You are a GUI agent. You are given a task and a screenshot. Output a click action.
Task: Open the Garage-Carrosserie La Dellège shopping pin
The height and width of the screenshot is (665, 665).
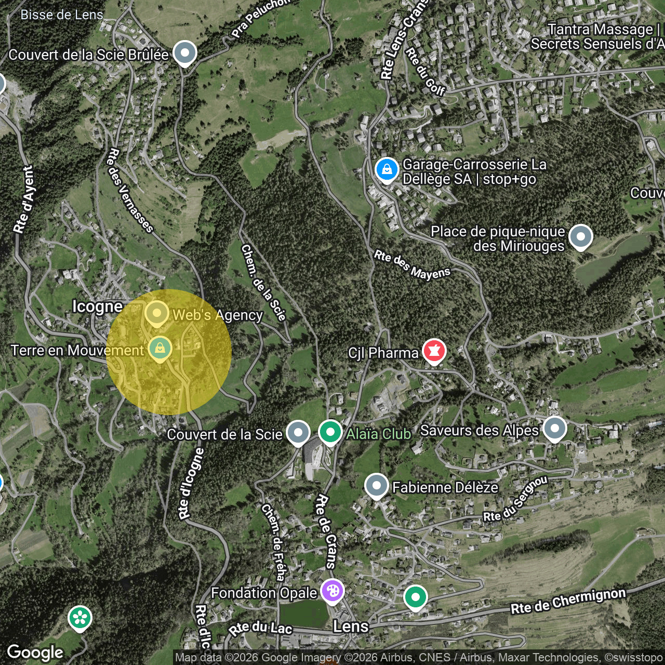(387, 170)
